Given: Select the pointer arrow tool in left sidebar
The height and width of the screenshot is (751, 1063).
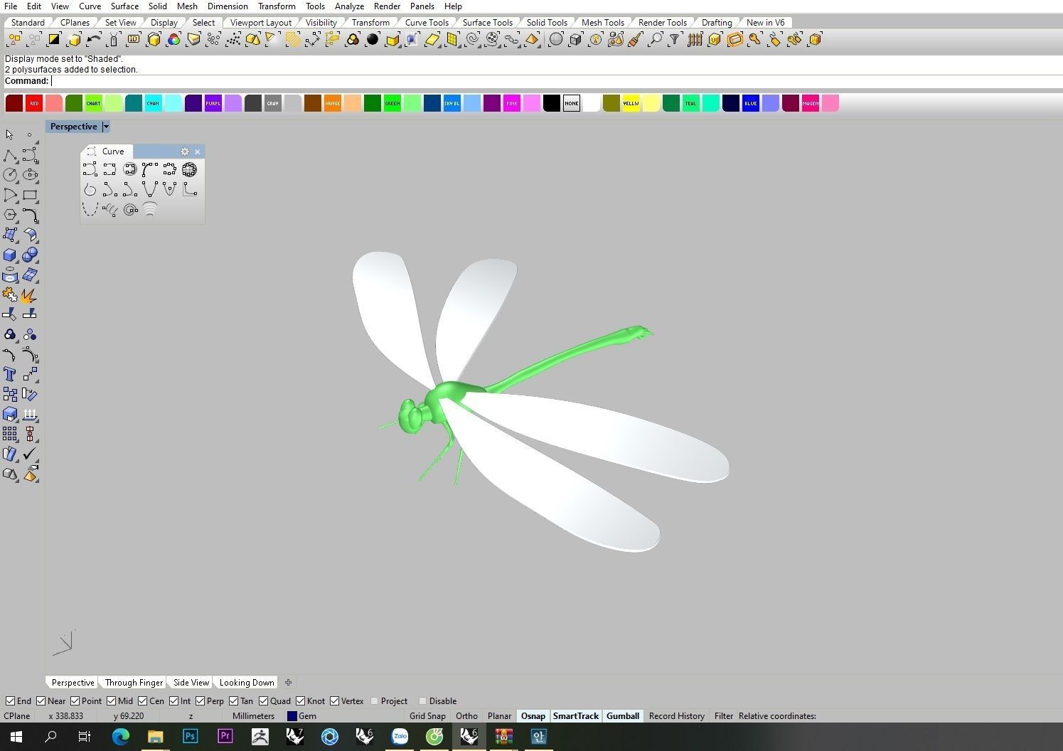Looking at the screenshot, I should coord(9,134).
